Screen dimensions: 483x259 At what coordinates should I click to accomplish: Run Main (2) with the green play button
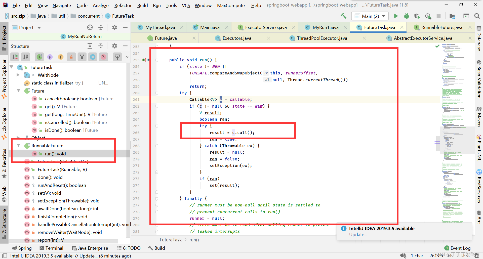tap(396, 16)
